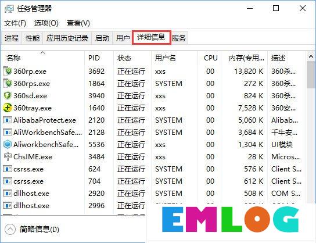
Task: Click memory value 7,528 K
Action: (x=250, y=108)
